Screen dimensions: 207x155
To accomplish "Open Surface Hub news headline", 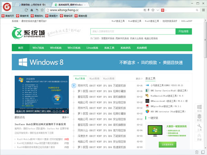I will coord(40,124).
